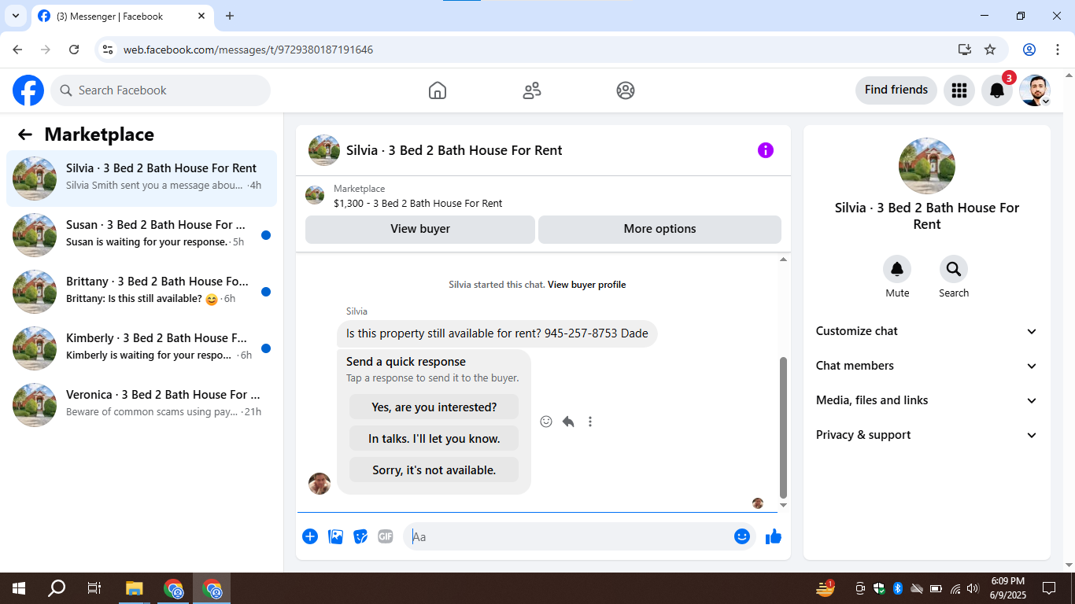Open the Facebook menu grid icon
Image resolution: width=1075 pixels, height=604 pixels.
click(x=959, y=90)
